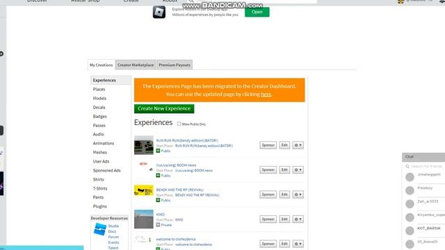The image size is (445, 250).
Task: Select Places in sidebar
Action: pos(99,90)
